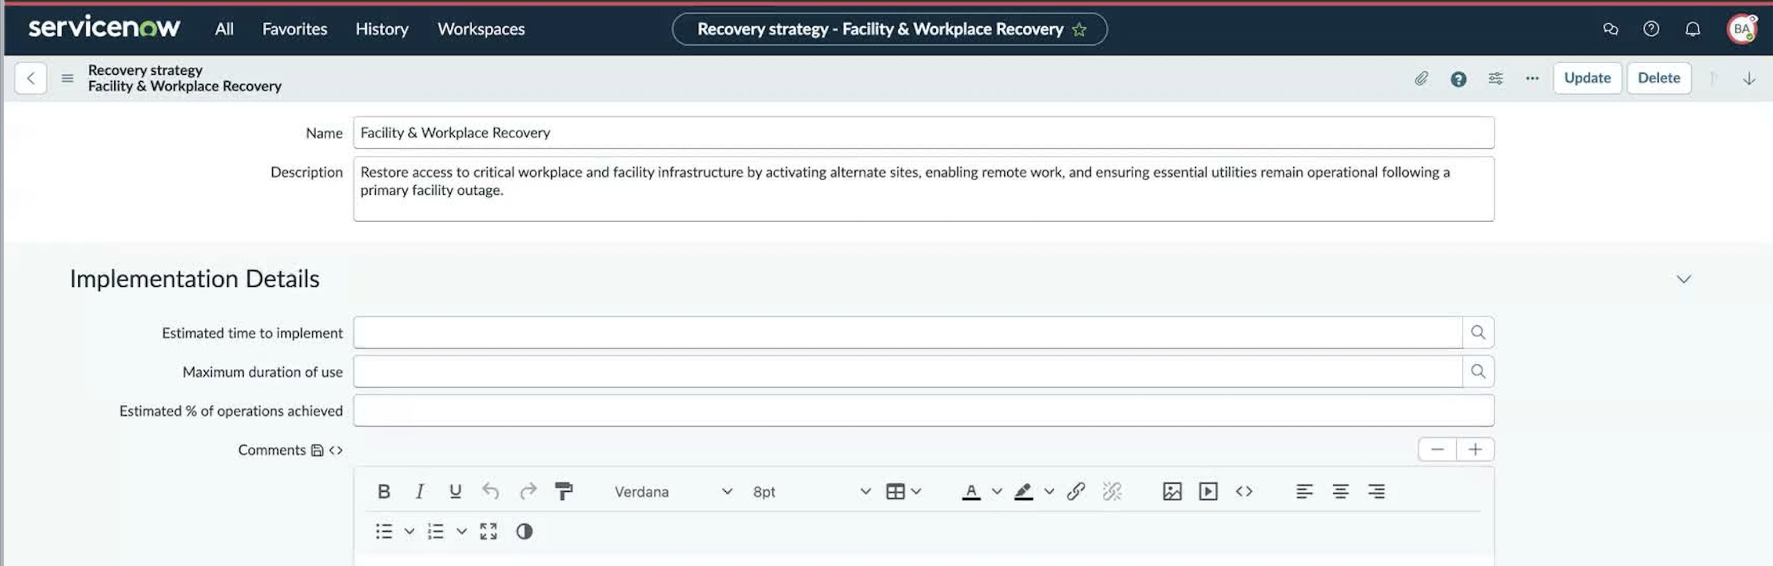Click save icon beside Comments label
1773x566 pixels.
click(317, 451)
